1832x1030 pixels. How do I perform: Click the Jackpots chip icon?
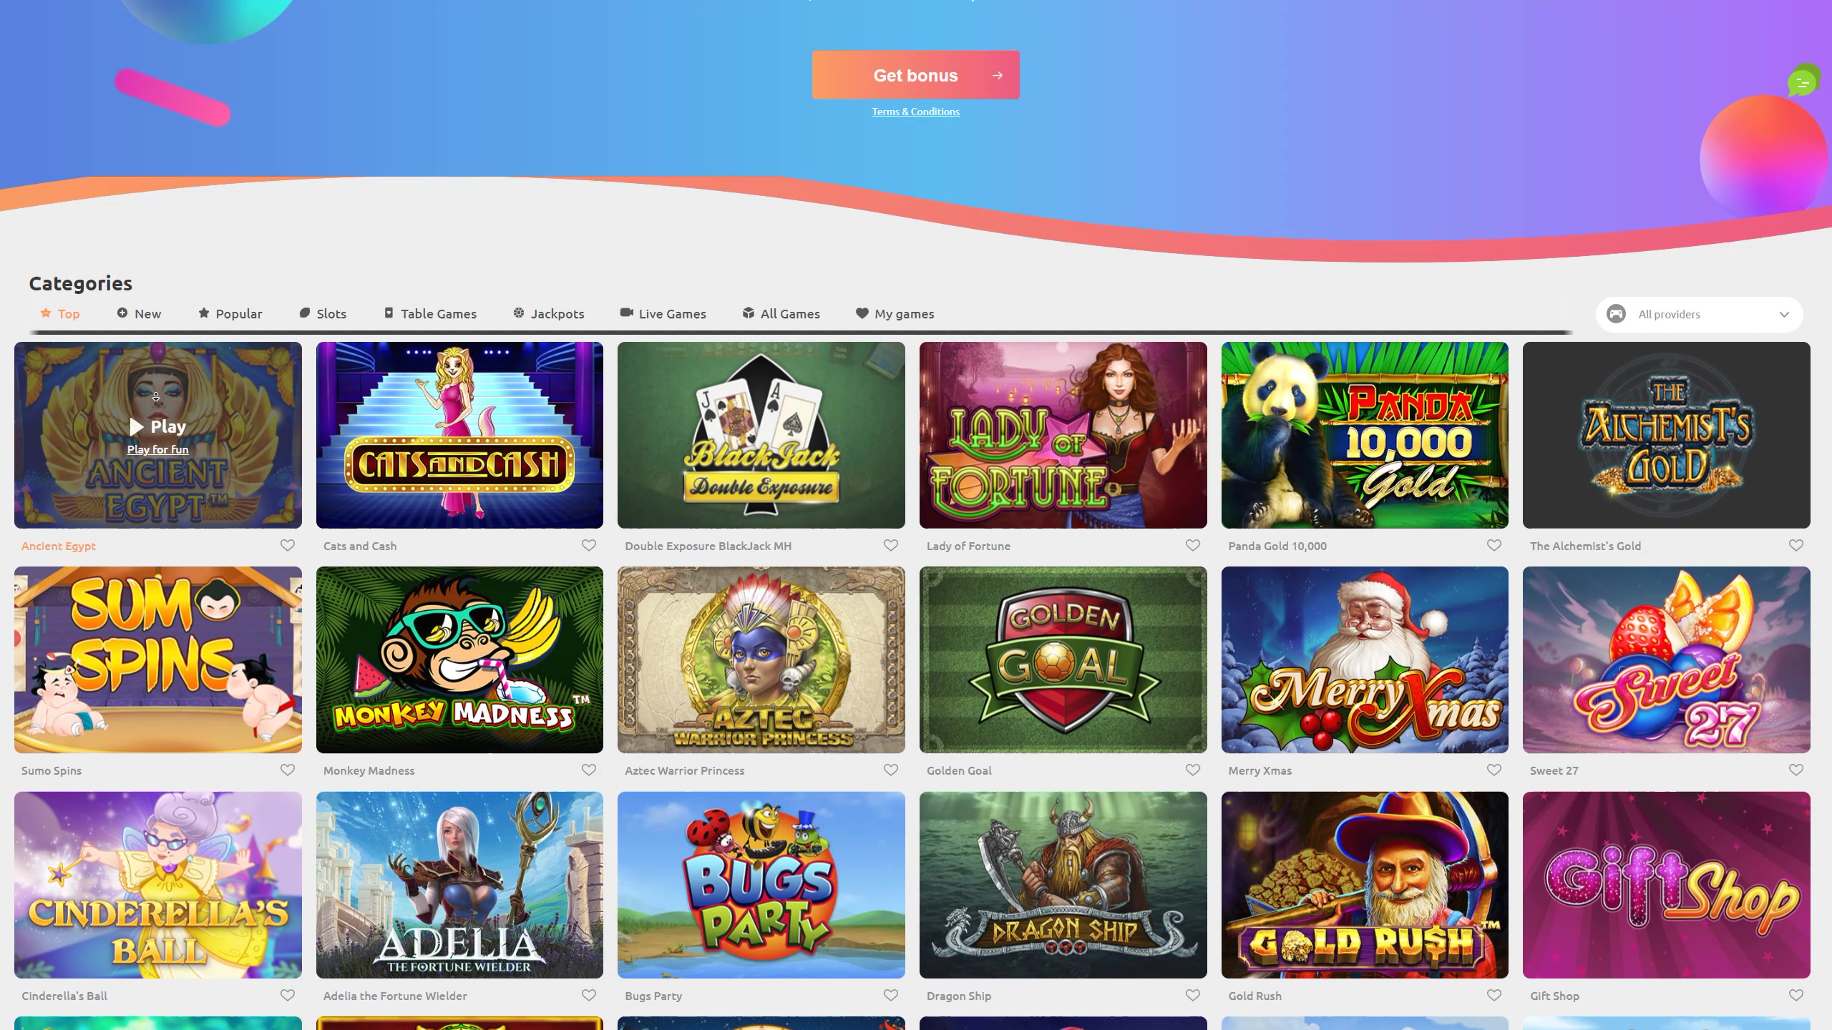pos(519,313)
